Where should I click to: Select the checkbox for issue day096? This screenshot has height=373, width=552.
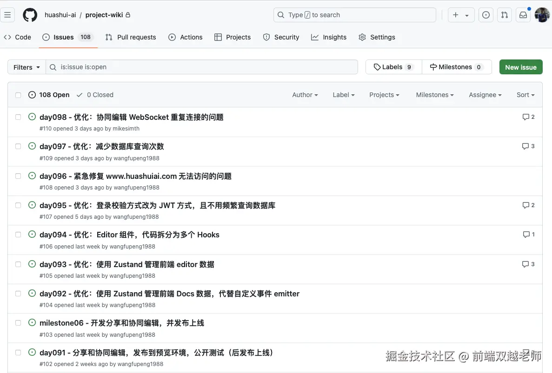[x=18, y=175]
